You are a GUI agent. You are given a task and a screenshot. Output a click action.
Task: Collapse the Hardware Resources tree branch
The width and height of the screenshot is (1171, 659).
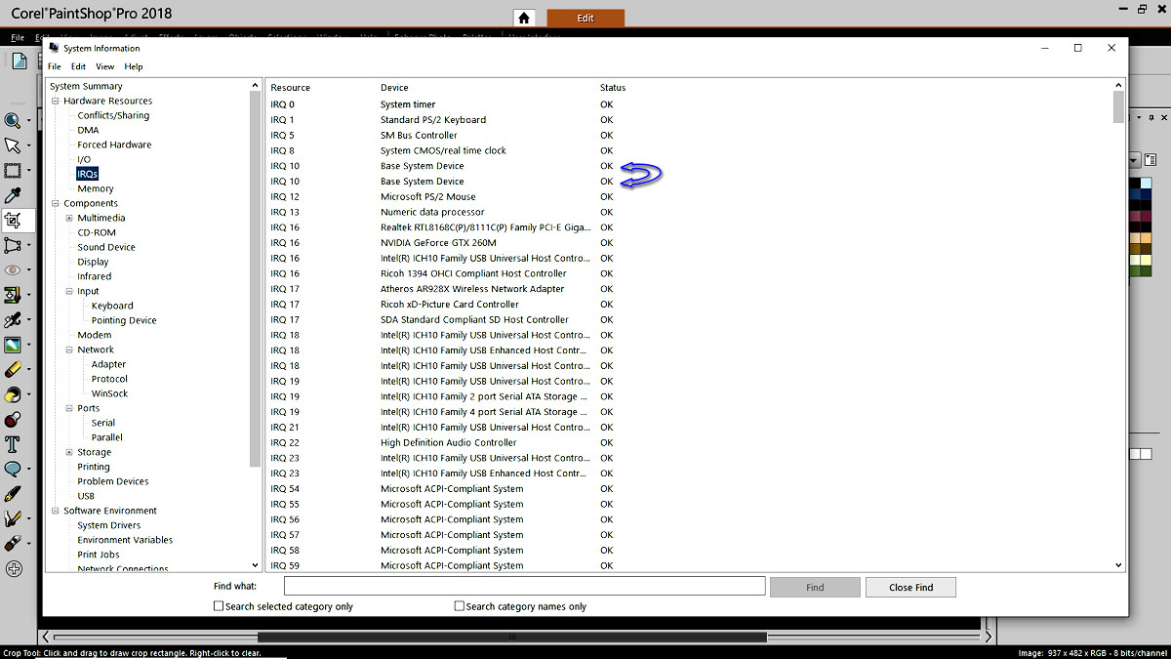click(x=56, y=100)
